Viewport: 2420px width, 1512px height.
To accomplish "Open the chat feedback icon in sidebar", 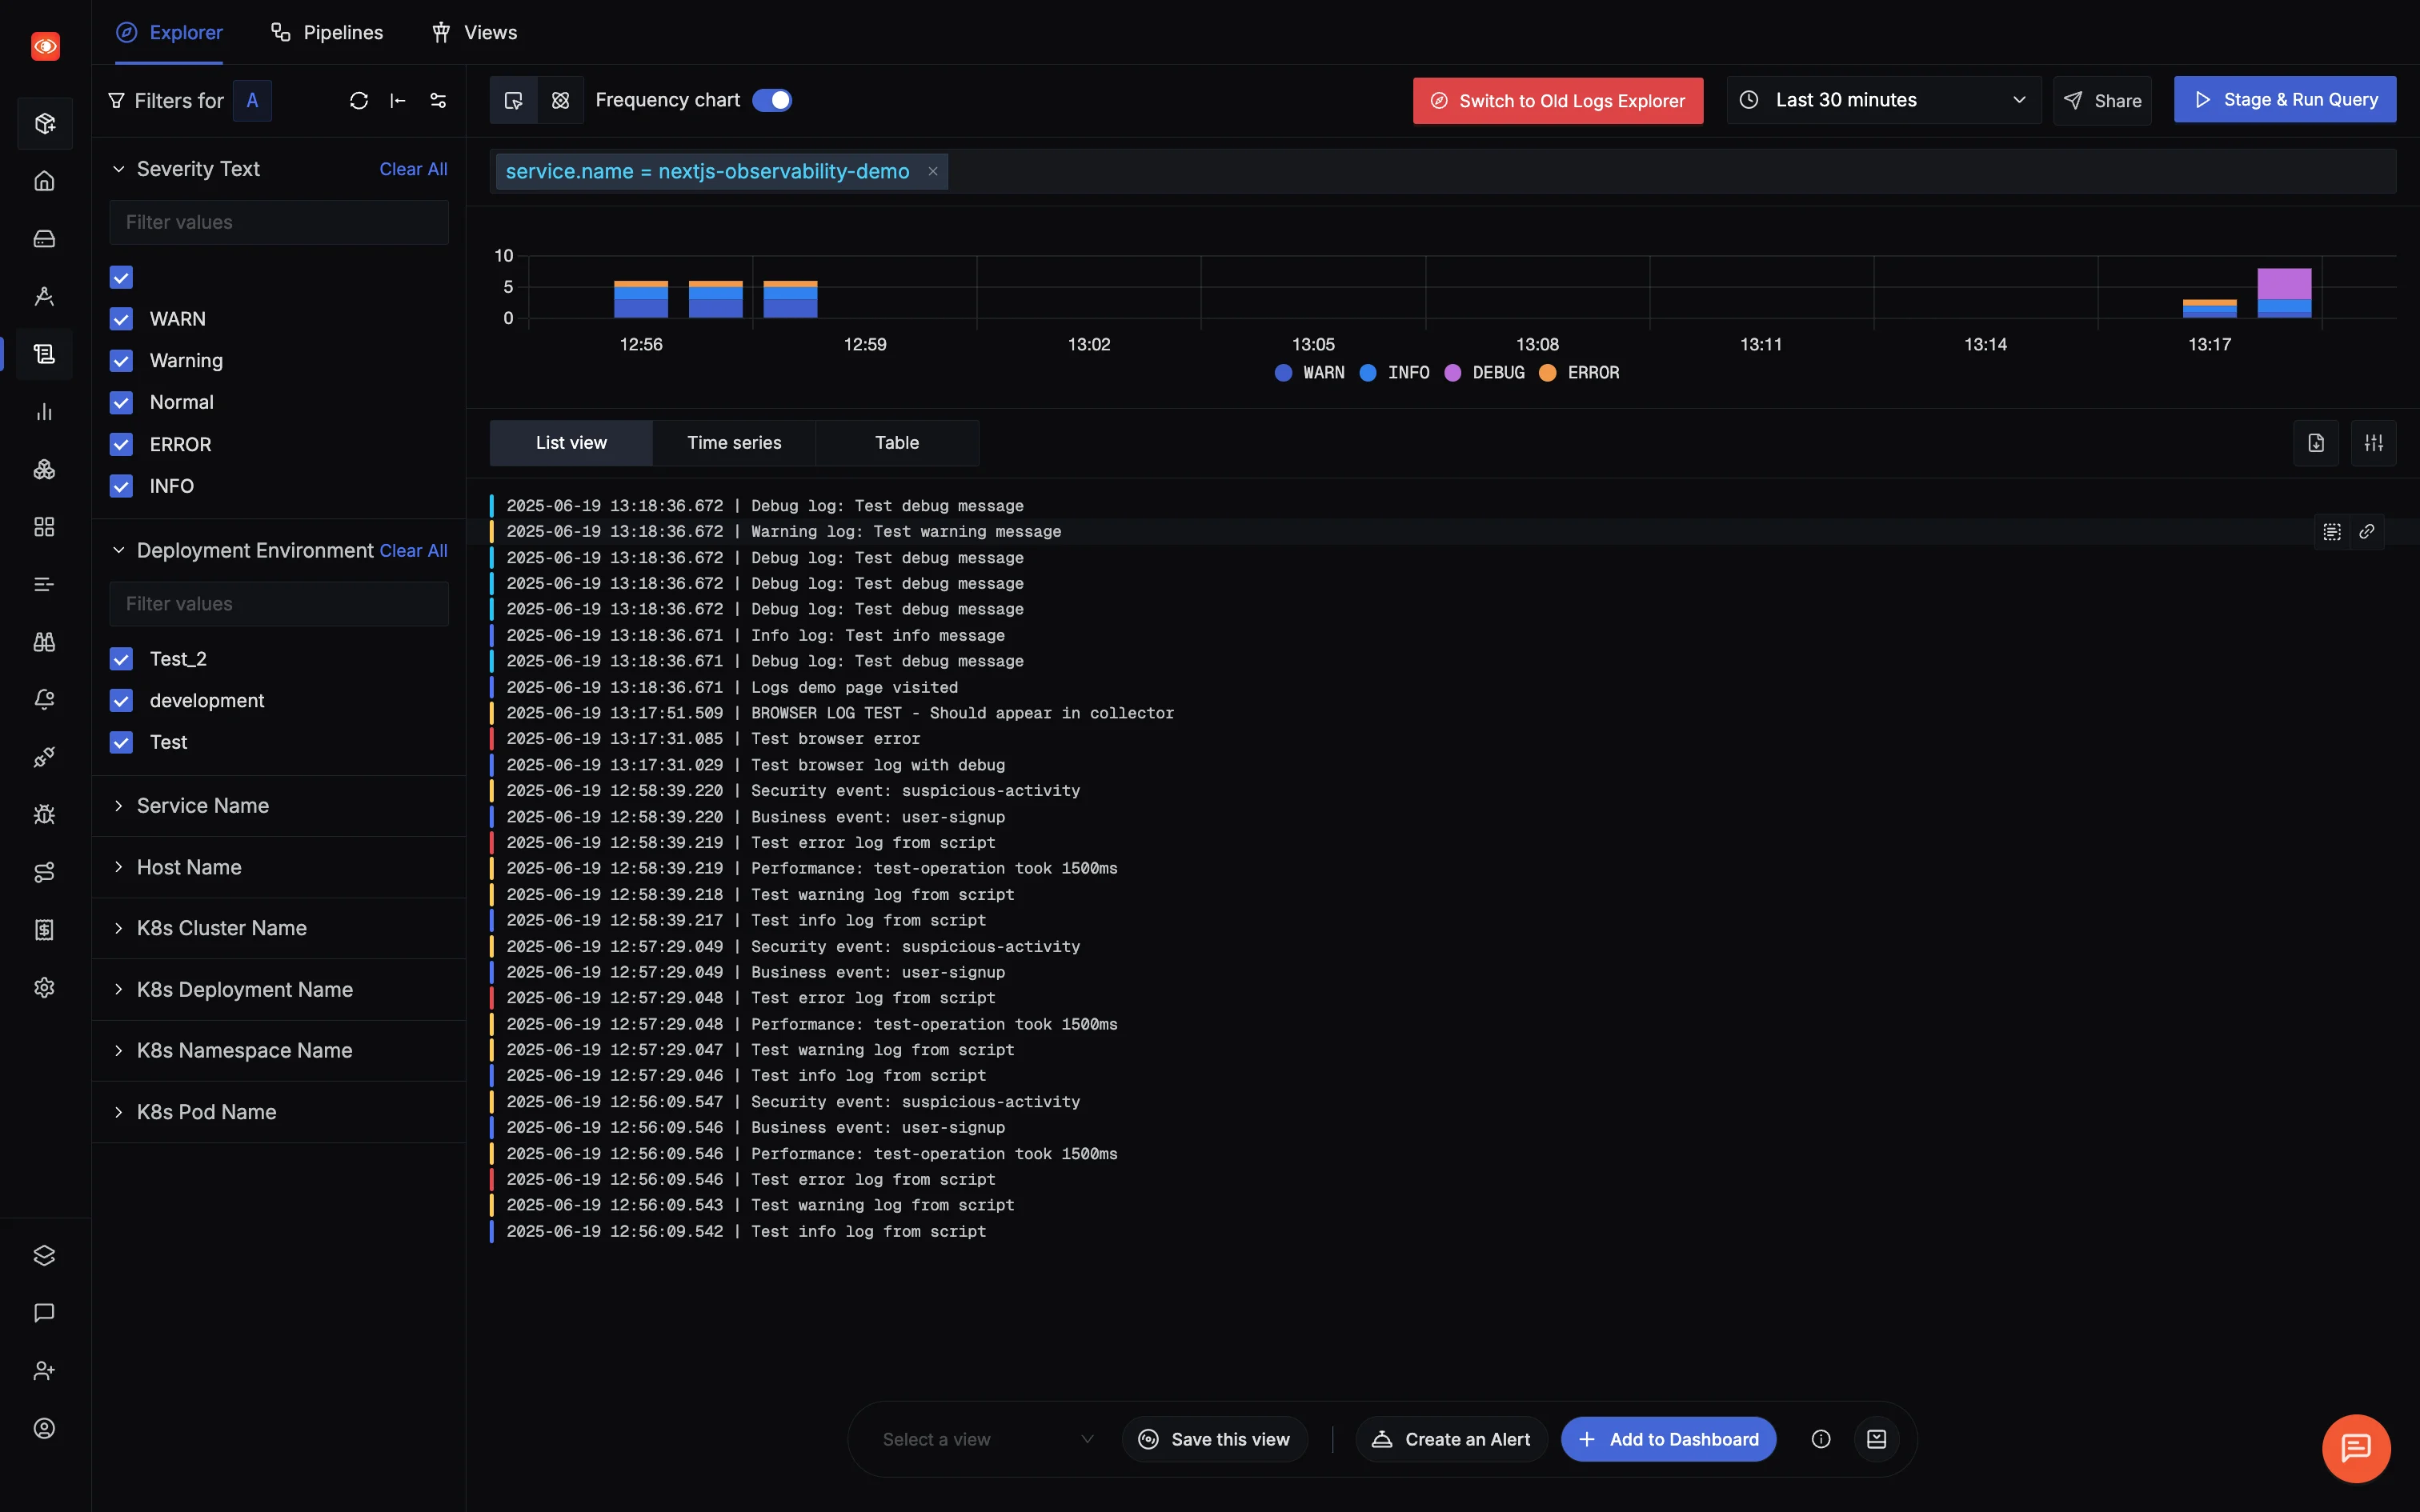I will point(44,1313).
